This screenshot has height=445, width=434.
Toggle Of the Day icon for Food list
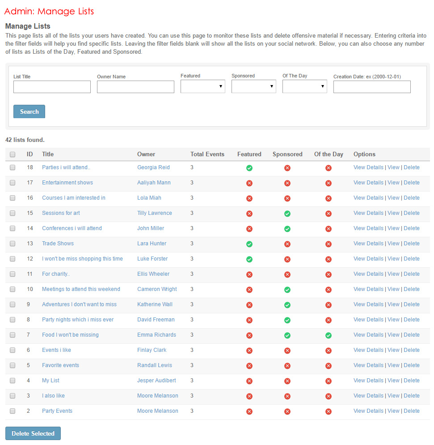point(329,335)
